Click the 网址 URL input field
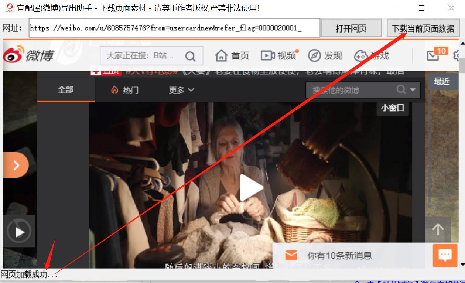This screenshot has height=283, width=465. tap(174, 28)
